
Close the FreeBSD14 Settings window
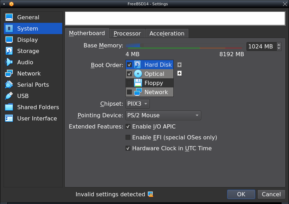pos(285,4)
